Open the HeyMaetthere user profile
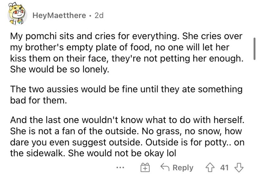This screenshot has height=174, width=257. [59, 15]
